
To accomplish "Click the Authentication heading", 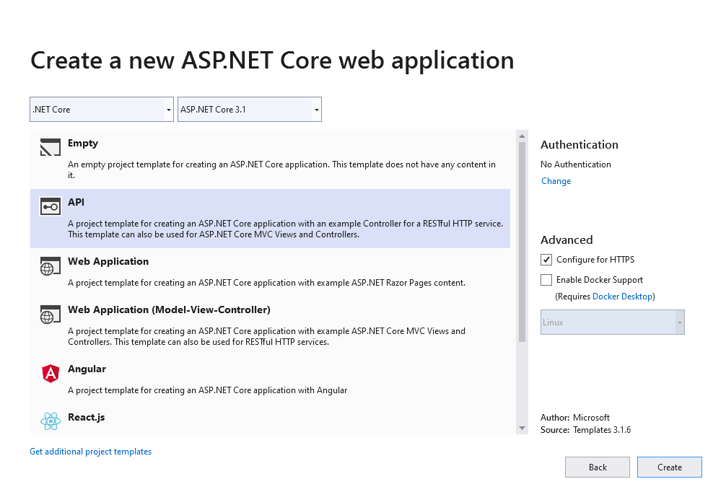I will [x=579, y=144].
